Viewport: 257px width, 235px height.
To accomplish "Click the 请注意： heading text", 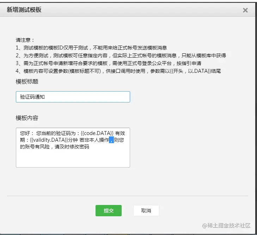I will [25, 40].
